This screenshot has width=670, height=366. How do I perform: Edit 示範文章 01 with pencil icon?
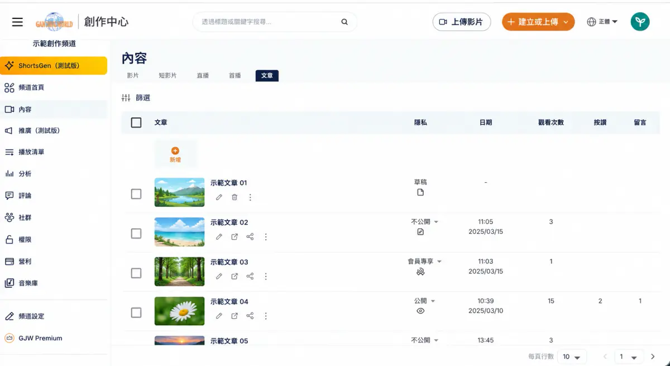219,197
